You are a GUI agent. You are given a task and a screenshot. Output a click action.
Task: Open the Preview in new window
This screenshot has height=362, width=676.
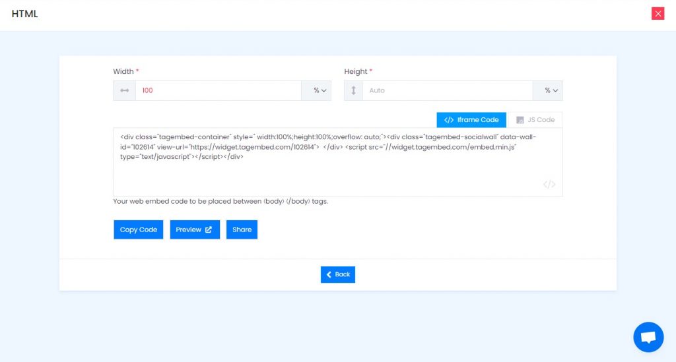pyautogui.click(x=195, y=229)
